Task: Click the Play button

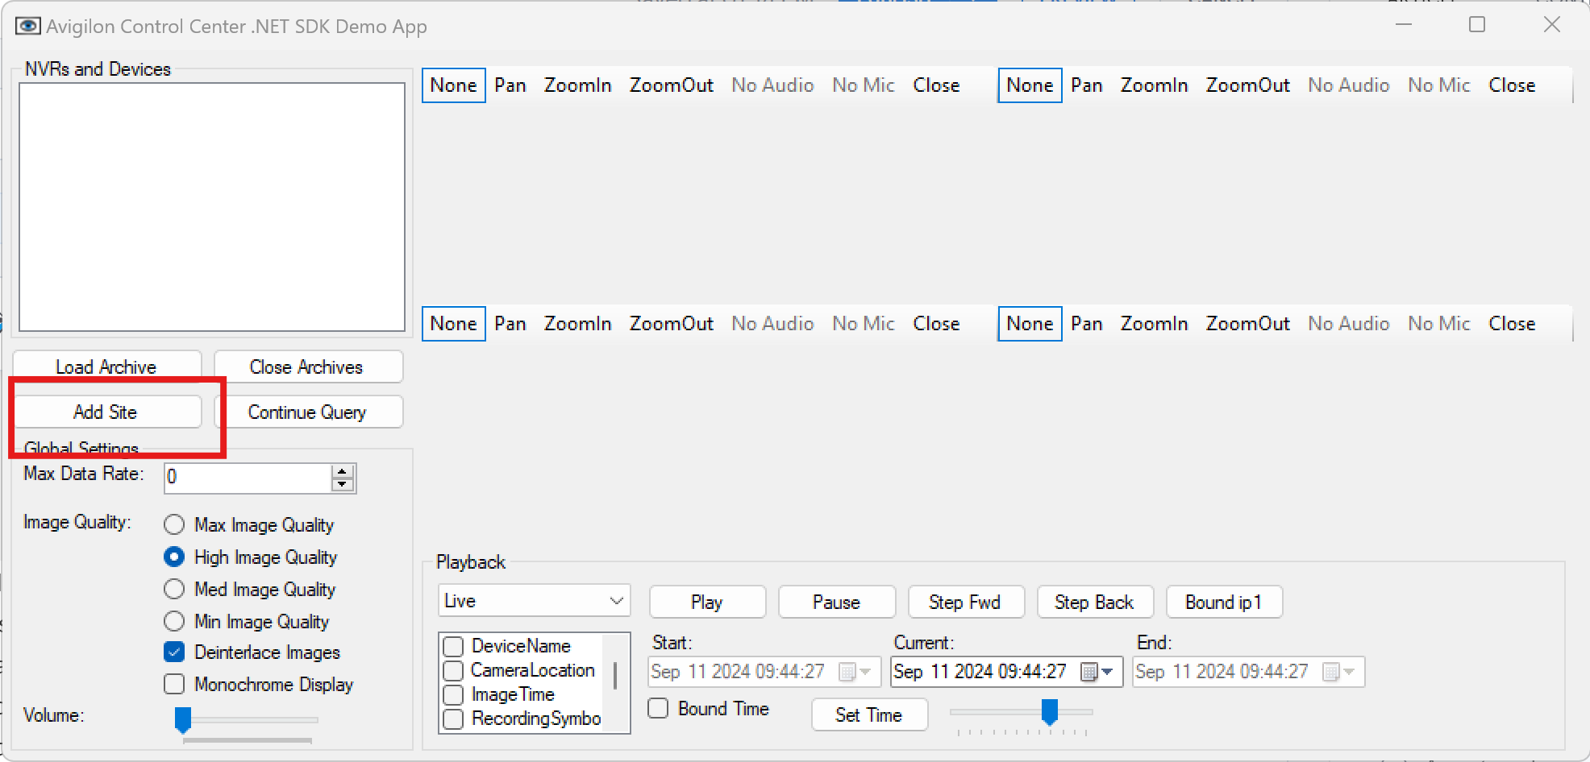Action: pyautogui.click(x=707, y=602)
